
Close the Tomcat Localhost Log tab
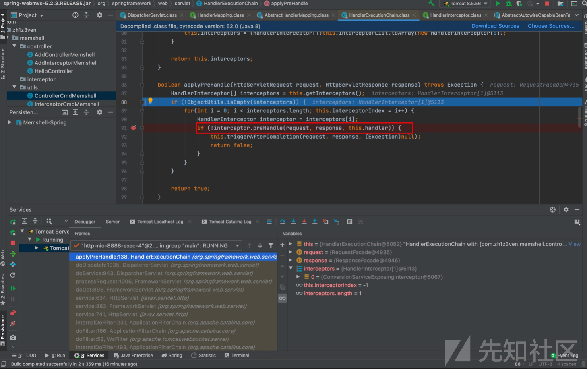click(x=190, y=222)
